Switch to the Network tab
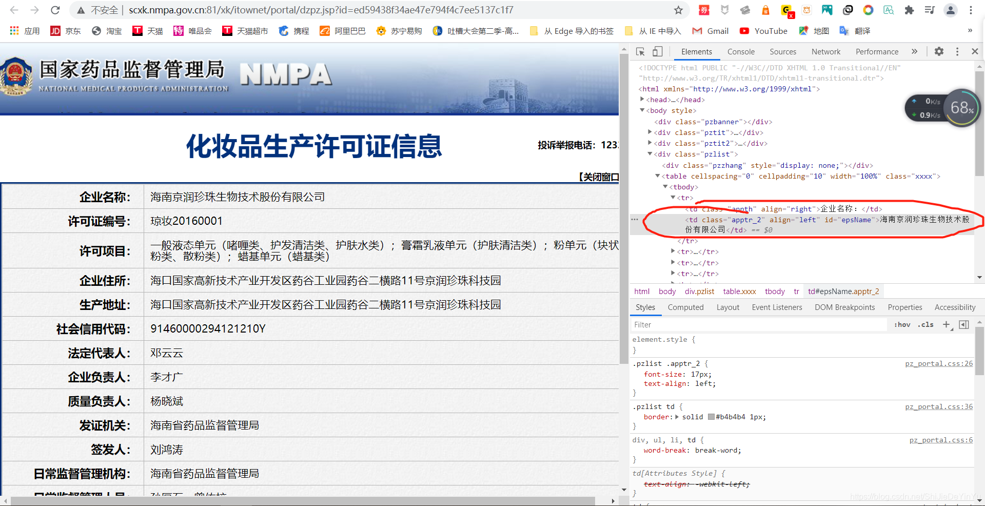 [x=826, y=51]
